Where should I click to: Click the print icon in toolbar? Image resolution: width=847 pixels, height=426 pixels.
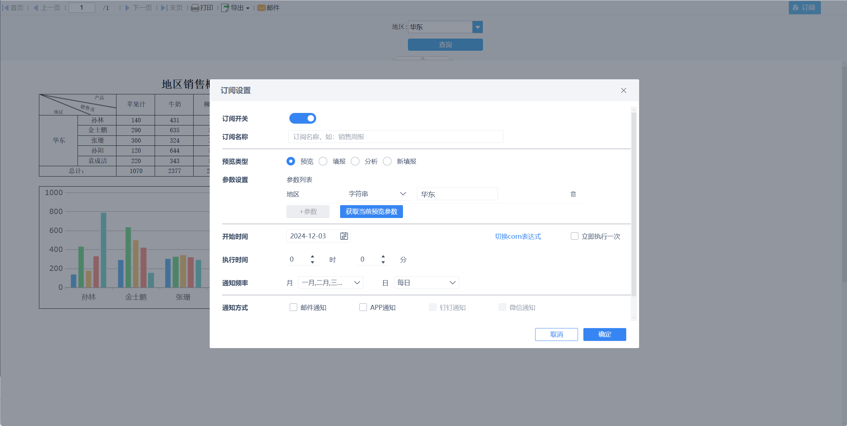point(195,8)
